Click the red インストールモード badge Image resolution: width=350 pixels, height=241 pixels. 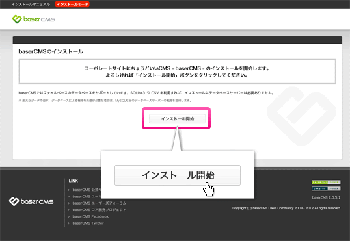[72, 5]
